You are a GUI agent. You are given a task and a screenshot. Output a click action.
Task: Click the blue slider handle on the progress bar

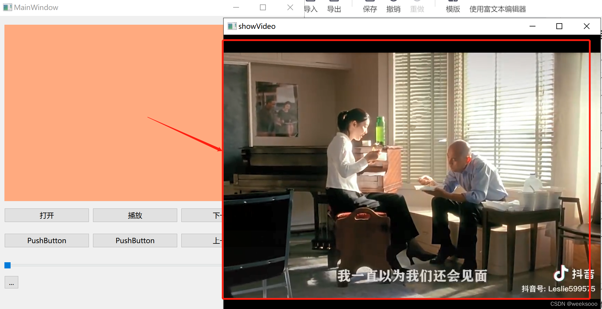8,265
